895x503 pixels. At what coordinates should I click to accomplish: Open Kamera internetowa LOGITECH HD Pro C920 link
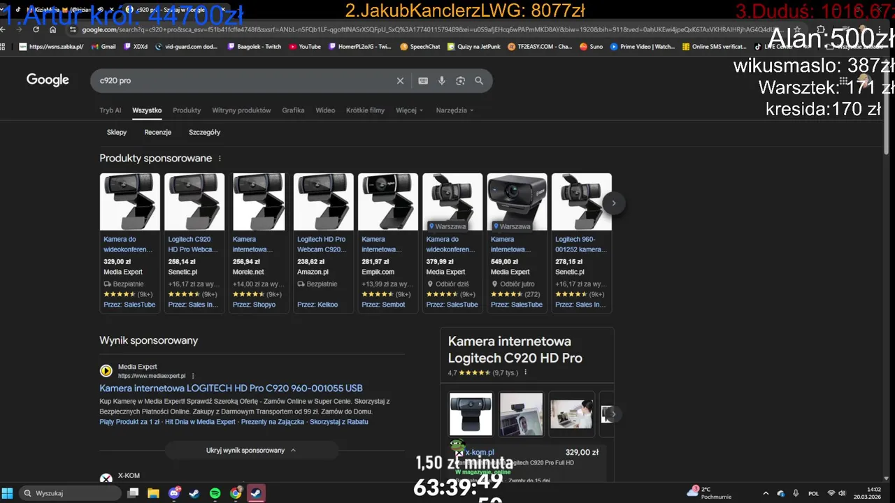coord(231,388)
